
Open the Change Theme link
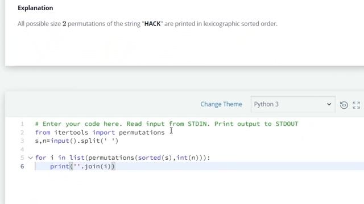click(221, 104)
